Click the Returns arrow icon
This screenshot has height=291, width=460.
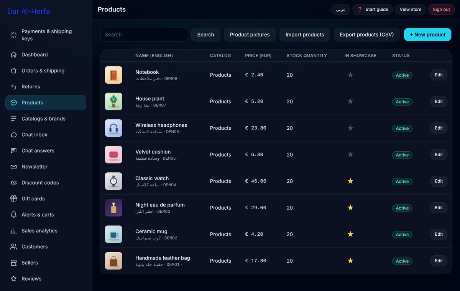click(14, 87)
